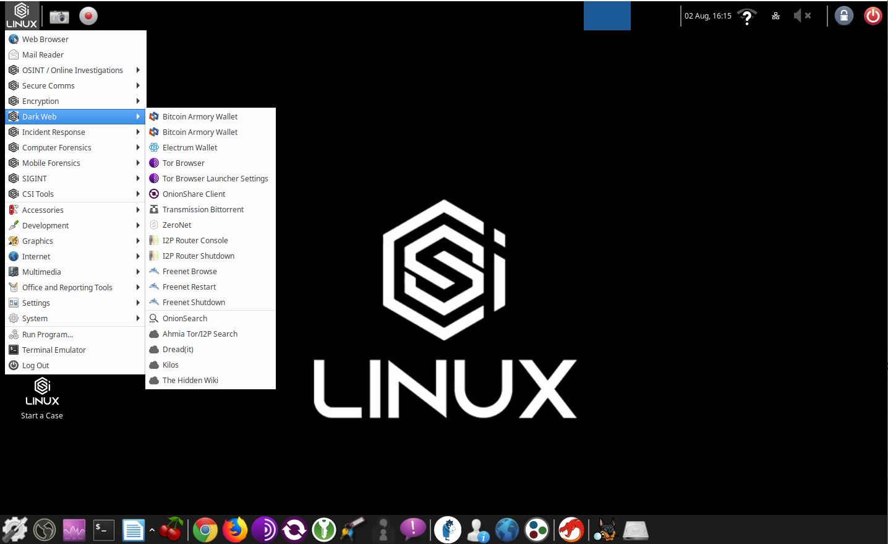
Task: Select the blue workspace in the switcher
Action: click(x=607, y=15)
